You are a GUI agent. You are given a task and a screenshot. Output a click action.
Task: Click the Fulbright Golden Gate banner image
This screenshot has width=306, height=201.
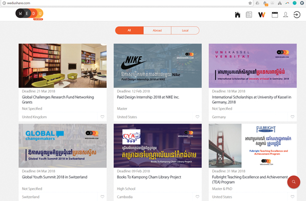pos(253,146)
